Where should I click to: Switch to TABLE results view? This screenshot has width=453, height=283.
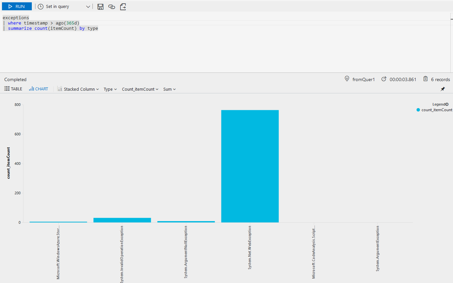pos(13,89)
